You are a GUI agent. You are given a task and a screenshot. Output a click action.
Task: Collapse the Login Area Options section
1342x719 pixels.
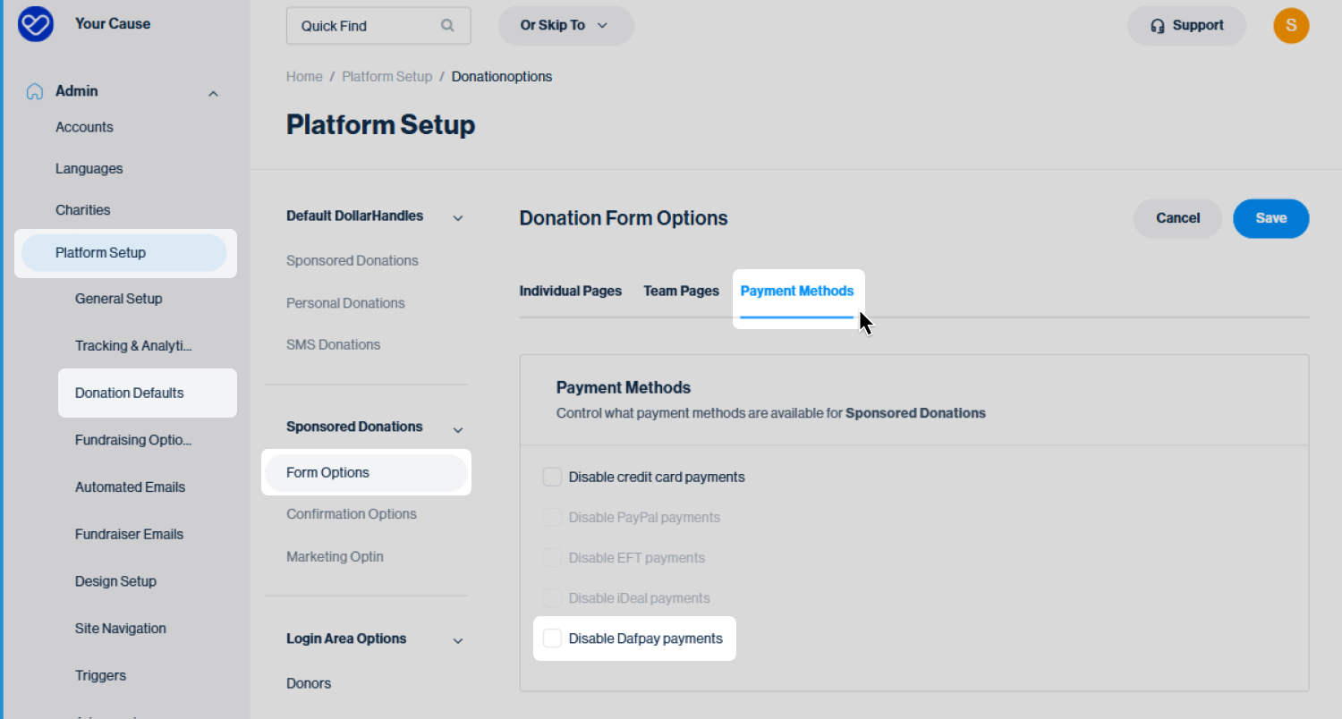coord(458,640)
